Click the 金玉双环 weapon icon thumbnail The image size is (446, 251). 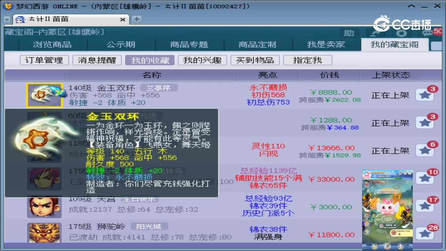click(45, 94)
